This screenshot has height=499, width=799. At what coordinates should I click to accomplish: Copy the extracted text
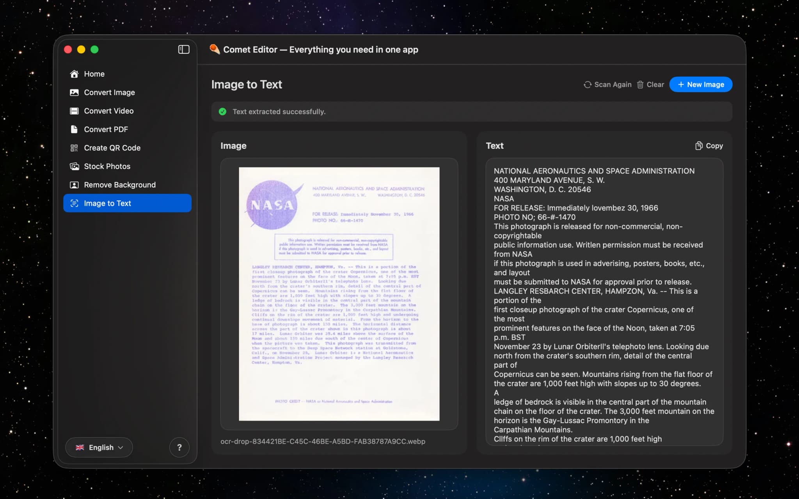coord(708,145)
